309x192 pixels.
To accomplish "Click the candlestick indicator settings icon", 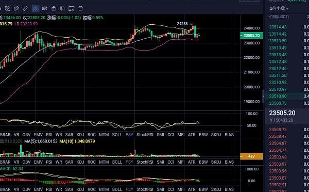I will (44, 8).
